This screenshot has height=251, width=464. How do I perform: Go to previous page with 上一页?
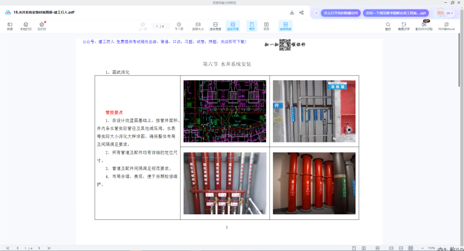142,26
